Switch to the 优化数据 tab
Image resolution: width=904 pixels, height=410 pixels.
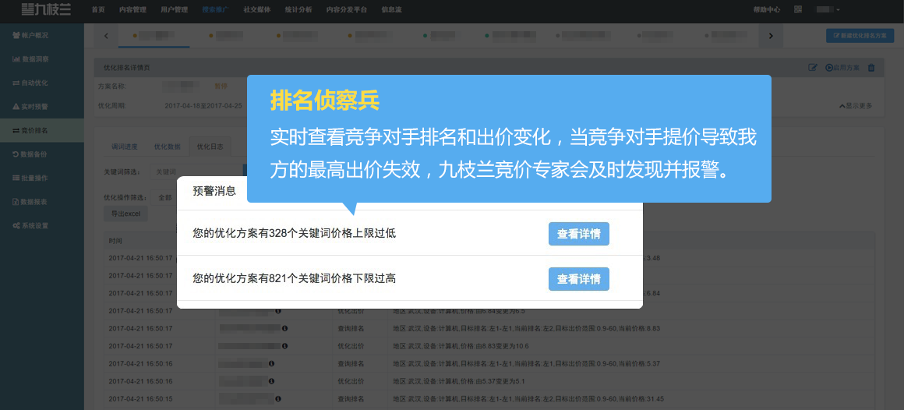pos(167,147)
